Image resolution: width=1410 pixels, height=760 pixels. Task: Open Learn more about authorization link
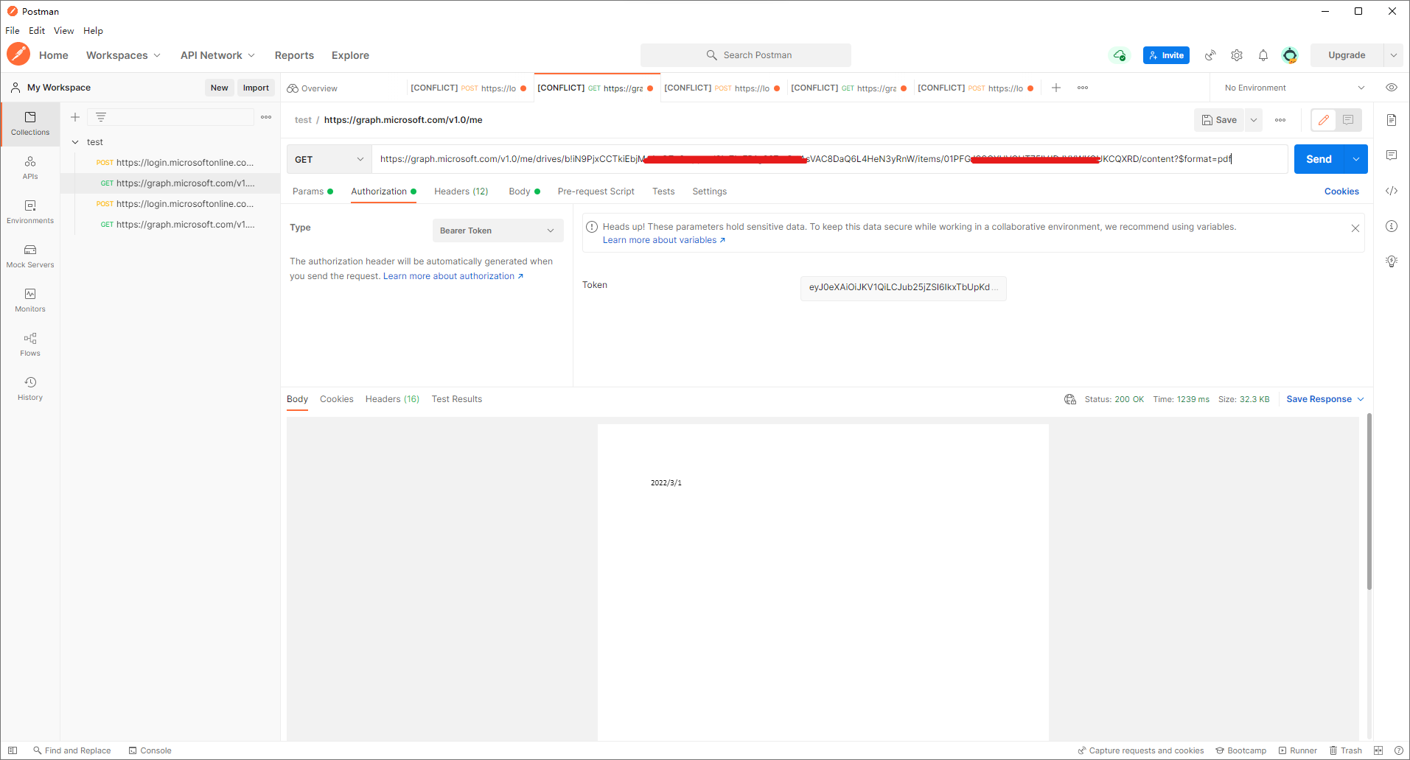point(453,276)
